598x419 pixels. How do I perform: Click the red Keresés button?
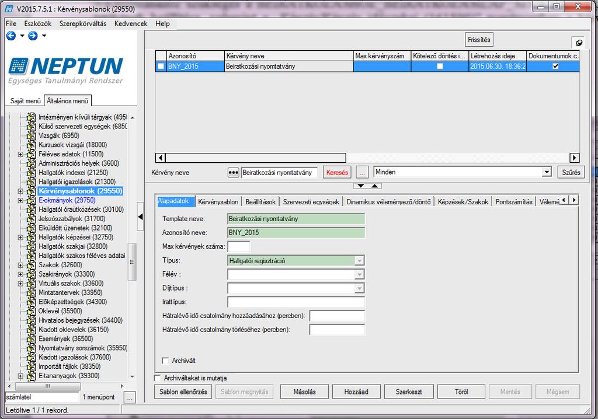pyautogui.click(x=337, y=172)
